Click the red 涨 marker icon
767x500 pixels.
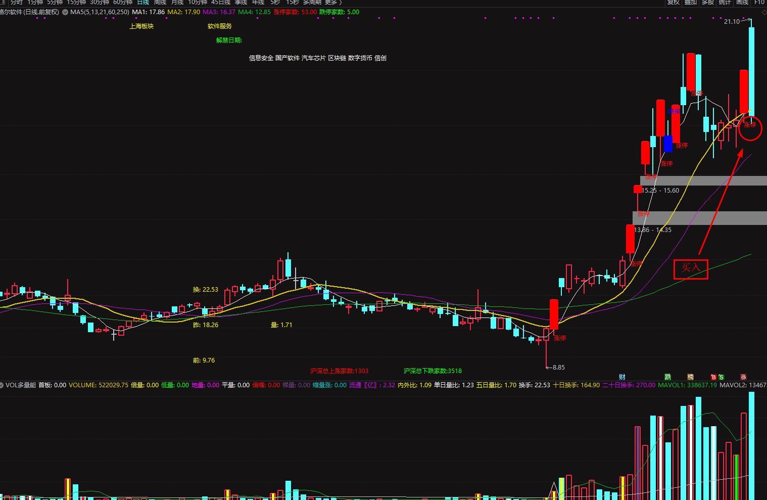tap(744, 377)
